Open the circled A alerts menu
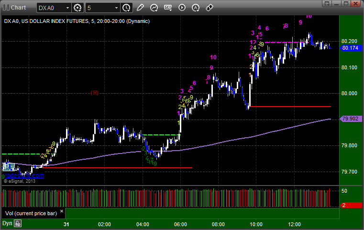Viewport: 364px width, 230px height. coord(196,8)
